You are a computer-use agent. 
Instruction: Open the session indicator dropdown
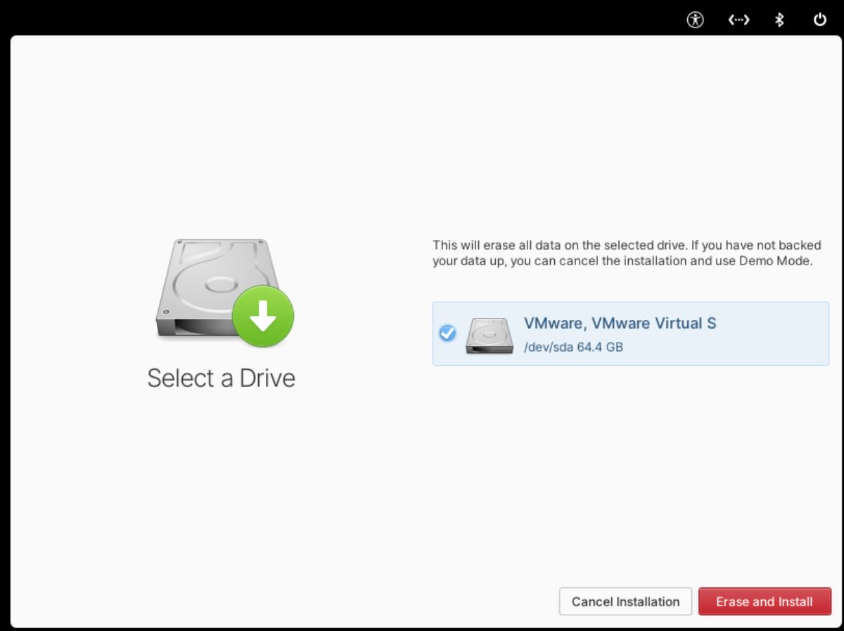pyautogui.click(x=820, y=20)
